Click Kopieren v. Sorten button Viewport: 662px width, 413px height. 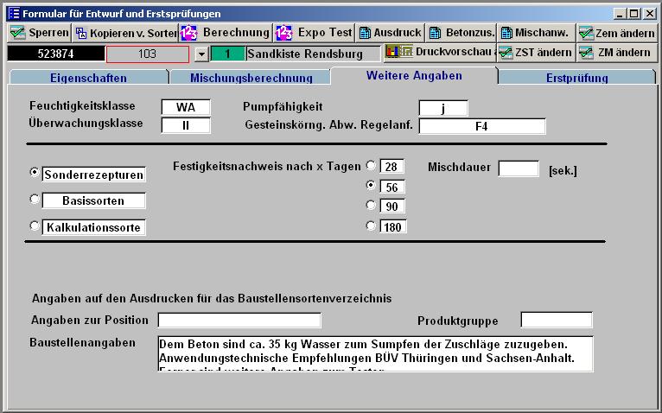(125, 33)
